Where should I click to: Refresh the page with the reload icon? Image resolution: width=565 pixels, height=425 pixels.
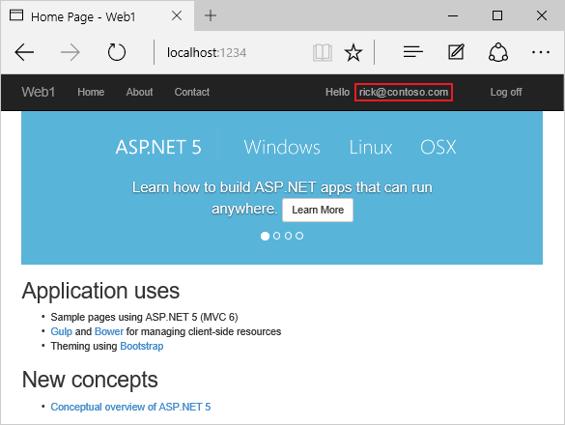117,52
